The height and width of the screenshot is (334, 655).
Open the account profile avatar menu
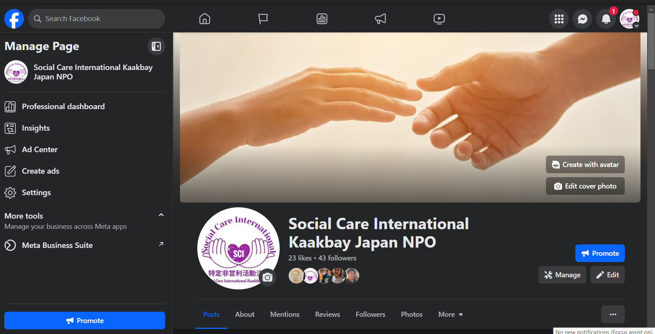tap(630, 19)
